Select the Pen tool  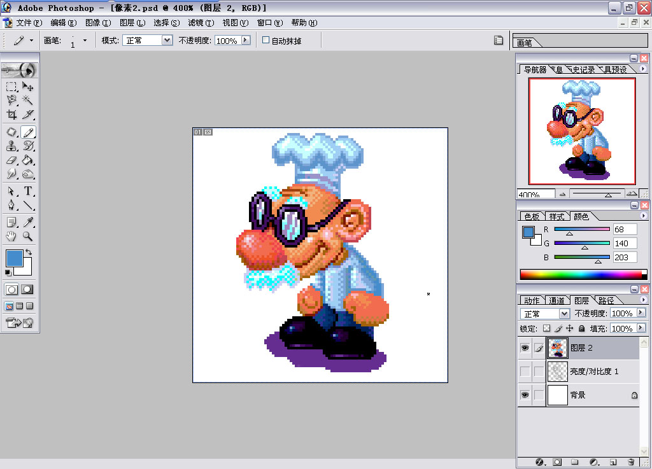tap(11, 205)
